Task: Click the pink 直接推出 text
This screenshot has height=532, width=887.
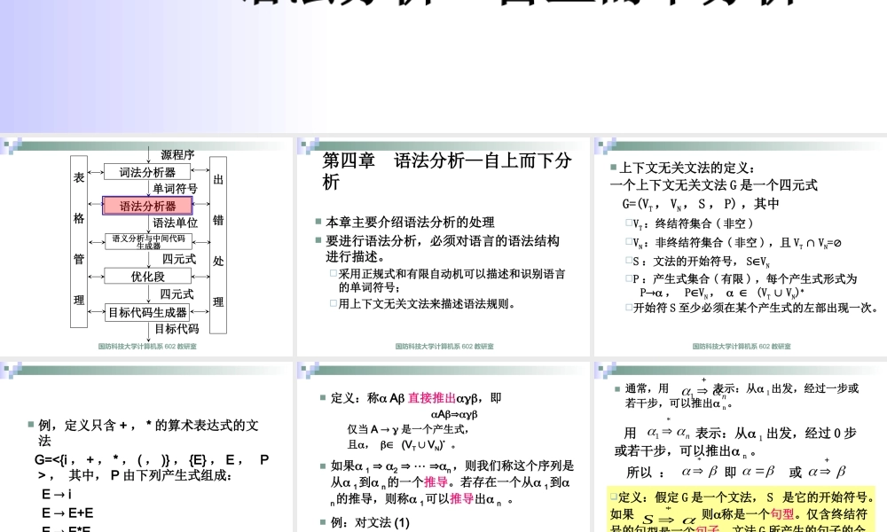Action: click(432, 398)
